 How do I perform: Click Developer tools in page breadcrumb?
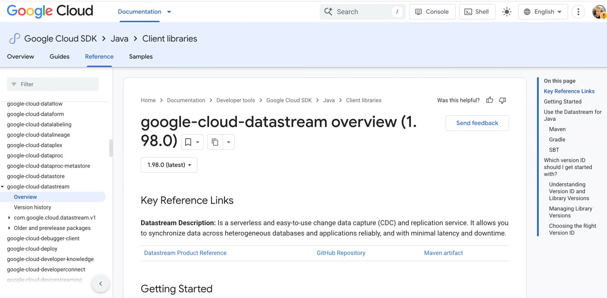(236, 100)
